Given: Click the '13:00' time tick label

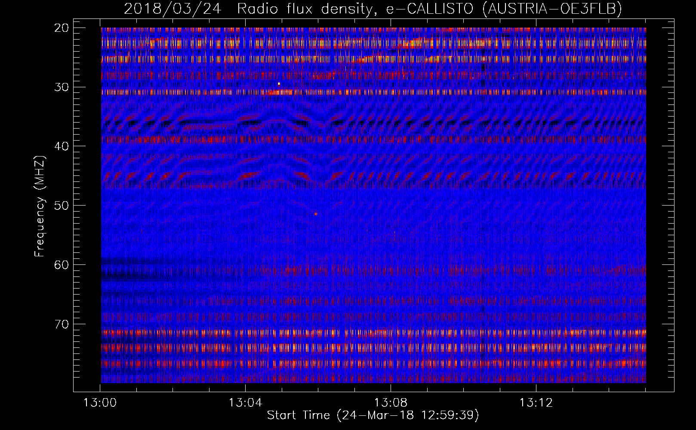Looking at the screenshot, I should click(100, 403).
